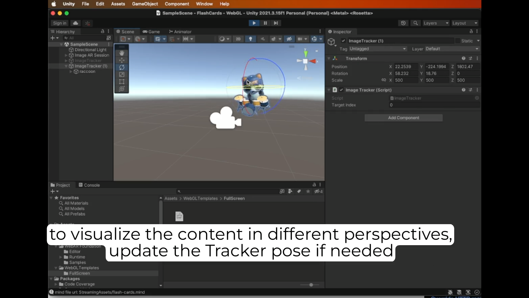Click the Assets breadcrumb link
This screenshot has height=298, width=529.
point(171,198)
